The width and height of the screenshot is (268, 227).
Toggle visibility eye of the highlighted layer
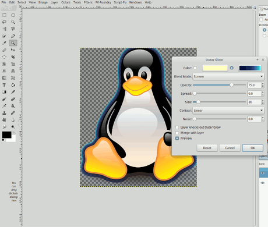point(263,173)
